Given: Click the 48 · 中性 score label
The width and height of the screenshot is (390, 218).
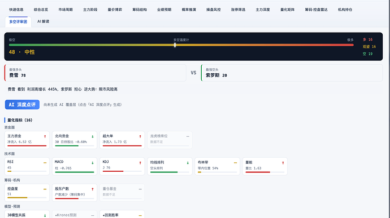Looking at the screenshot, I should [x=22, y=52].
